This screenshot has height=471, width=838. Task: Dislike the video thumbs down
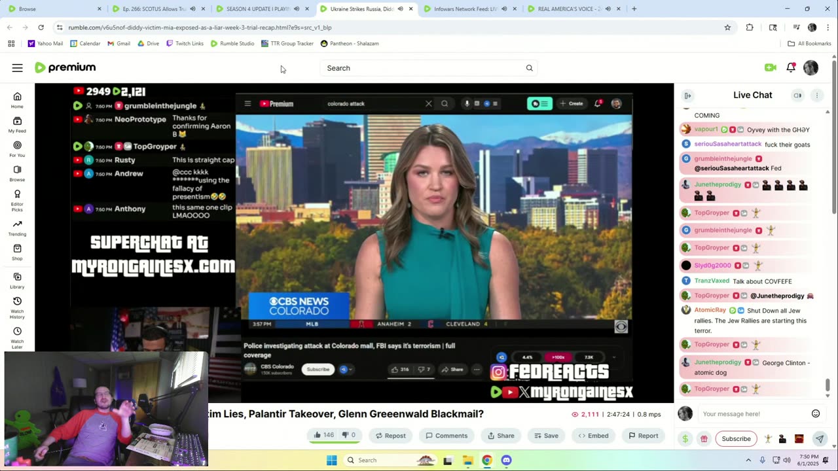tap(349, 435)
